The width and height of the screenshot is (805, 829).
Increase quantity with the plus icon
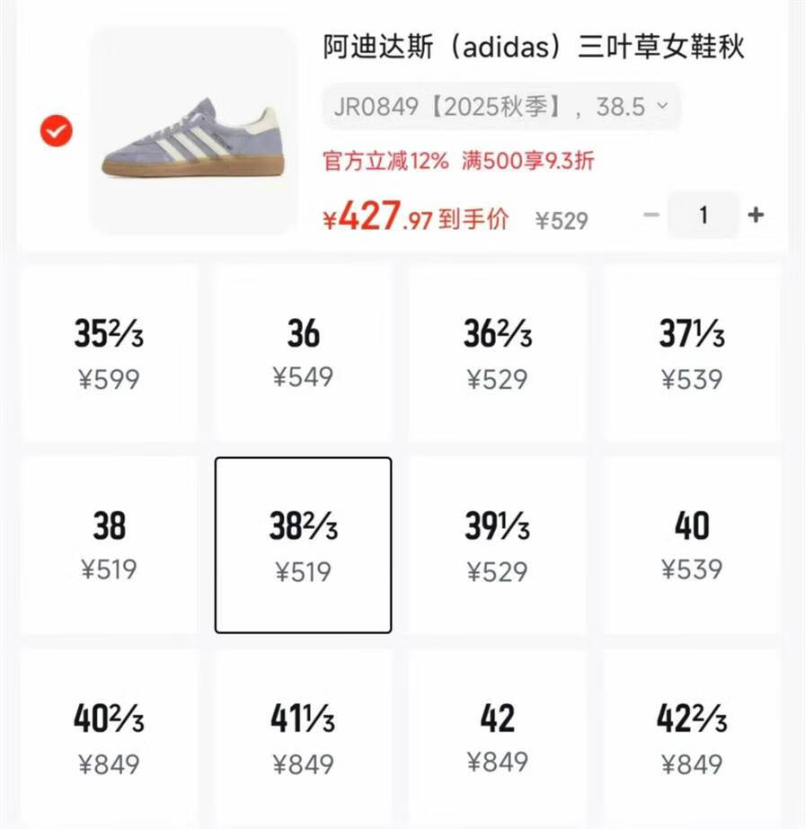[x=756, y=215]
